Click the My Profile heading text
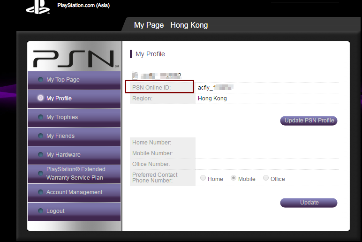The height and width of the screenshot is (242, 362). pos(150,54)
